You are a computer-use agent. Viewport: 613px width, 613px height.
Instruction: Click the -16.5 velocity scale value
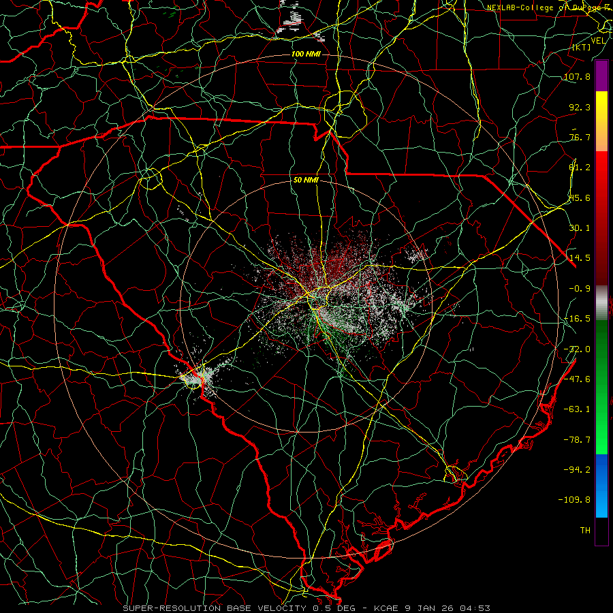577,319
